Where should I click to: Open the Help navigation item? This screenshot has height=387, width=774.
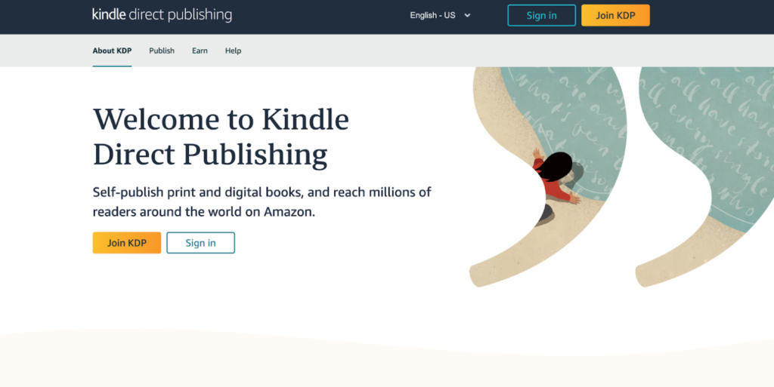[233, 51]
